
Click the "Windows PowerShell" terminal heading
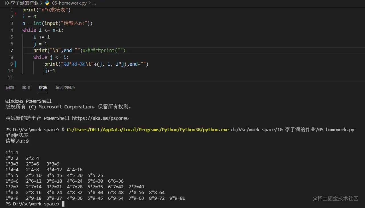[x=29, y=101]
